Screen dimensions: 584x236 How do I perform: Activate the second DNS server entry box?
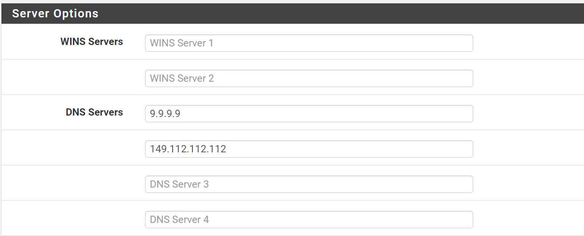click(309, 149)
